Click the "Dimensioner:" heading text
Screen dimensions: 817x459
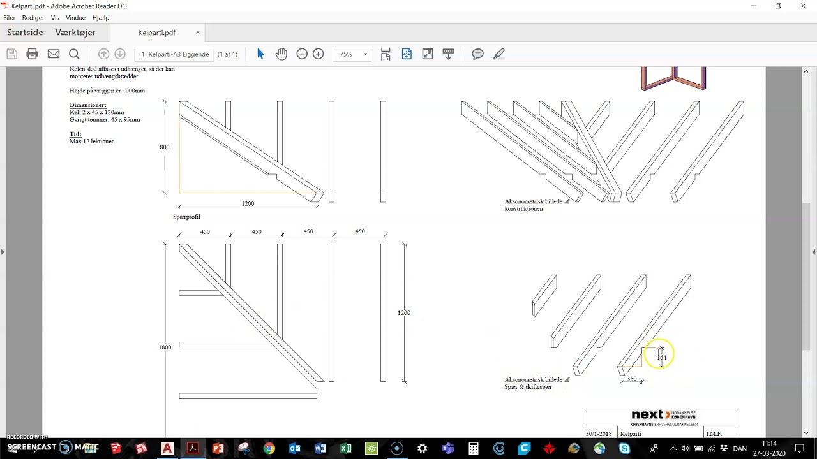point(88,105)
